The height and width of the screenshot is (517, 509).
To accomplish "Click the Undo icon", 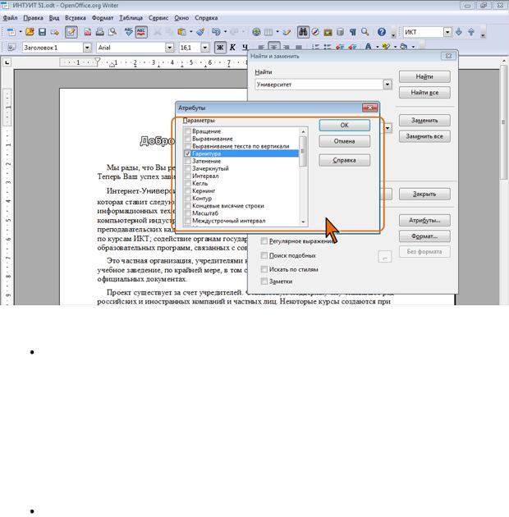I will coord(216,32).
